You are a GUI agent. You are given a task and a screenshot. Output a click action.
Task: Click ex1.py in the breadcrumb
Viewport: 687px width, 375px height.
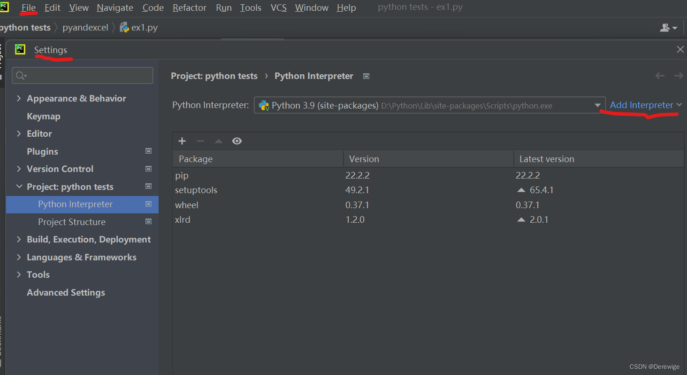pos(144,27)
